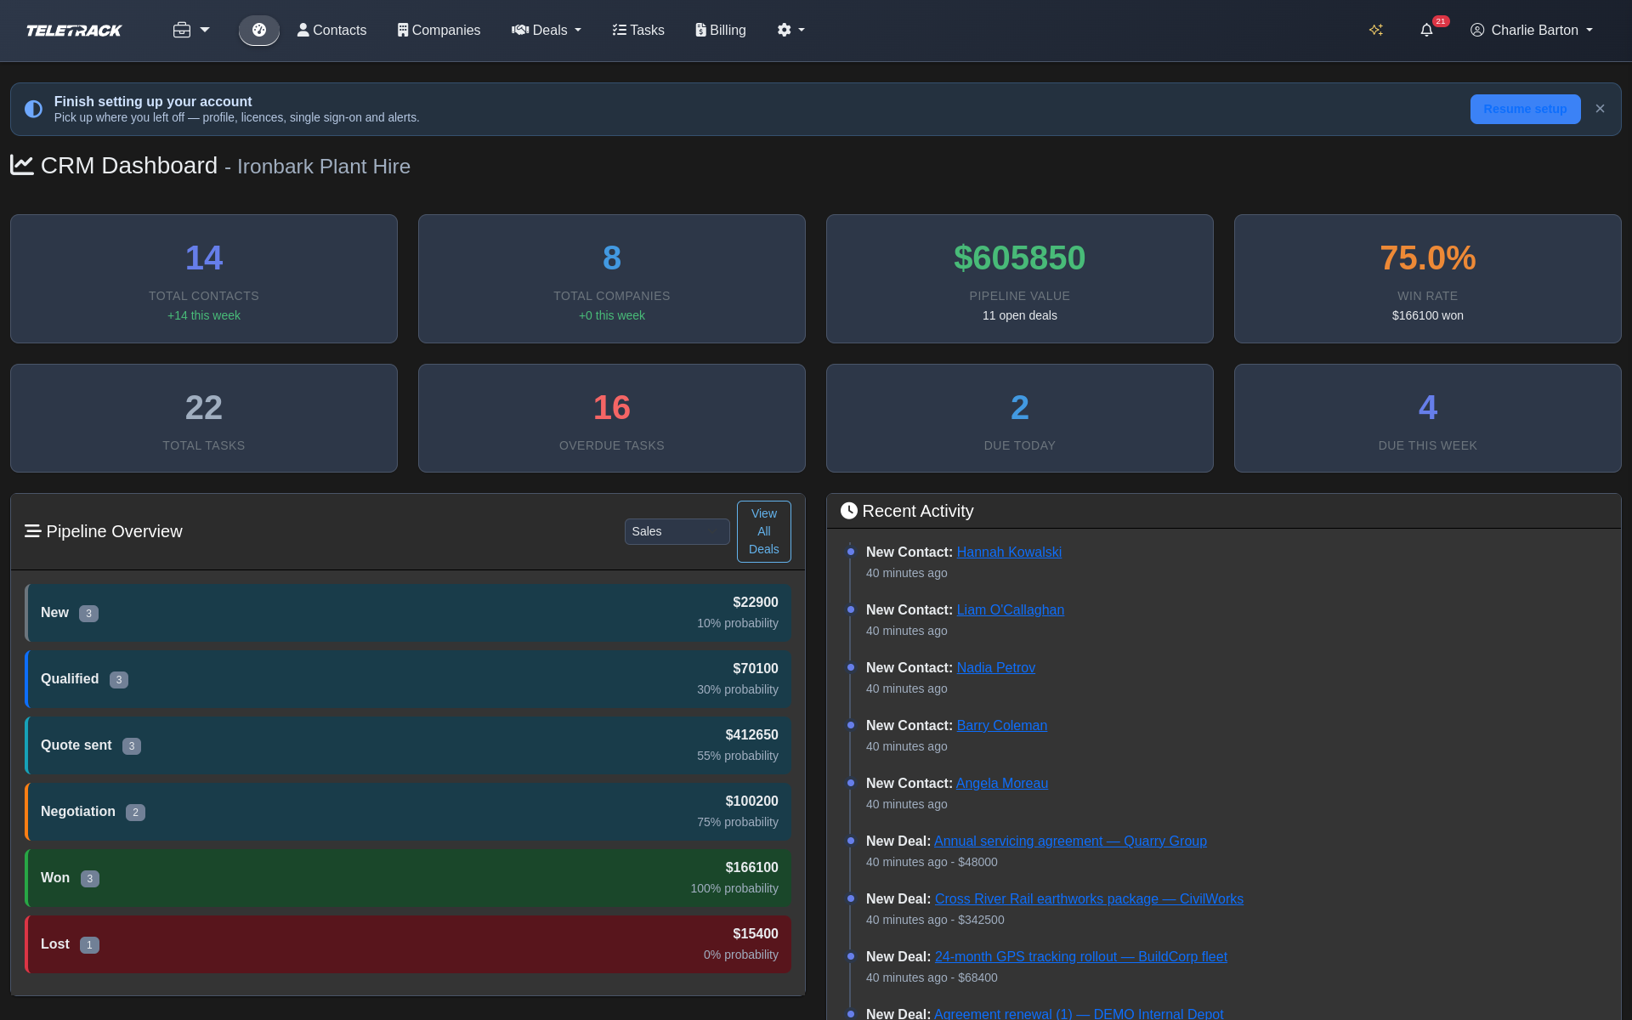The image size is (1632, 1020).
Task: Open the briefcase workspace switcher
Action: [x=191, y=30]
